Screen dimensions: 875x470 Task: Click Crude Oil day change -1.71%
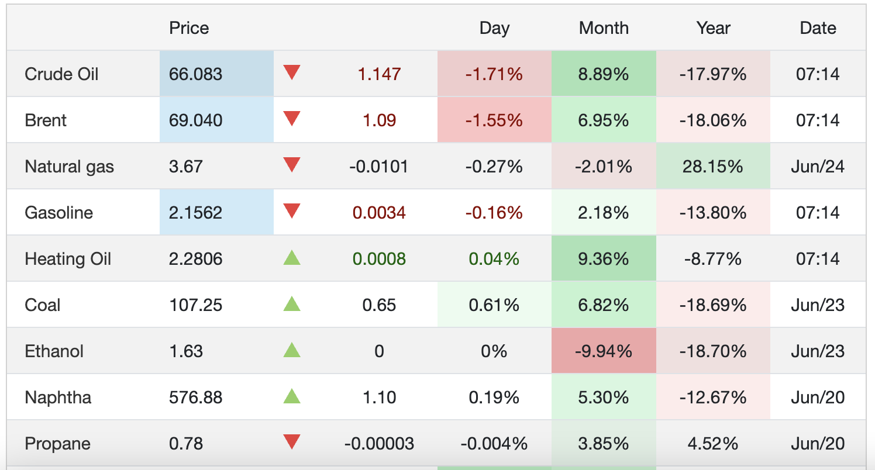tap(494, 74)
